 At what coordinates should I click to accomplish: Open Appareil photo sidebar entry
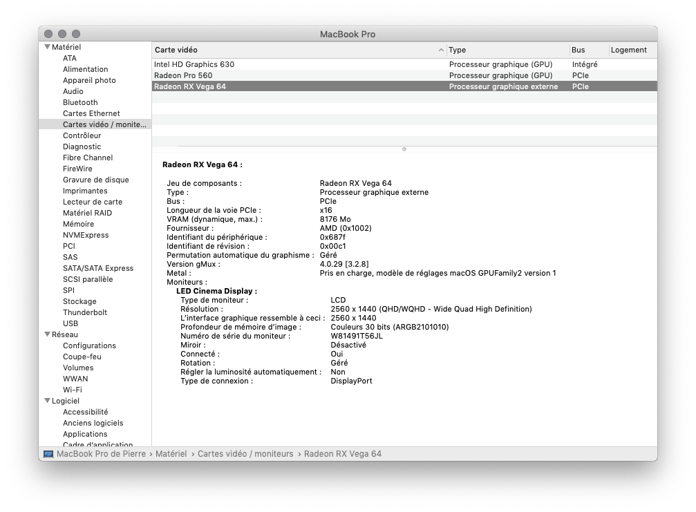coord(89,80)
